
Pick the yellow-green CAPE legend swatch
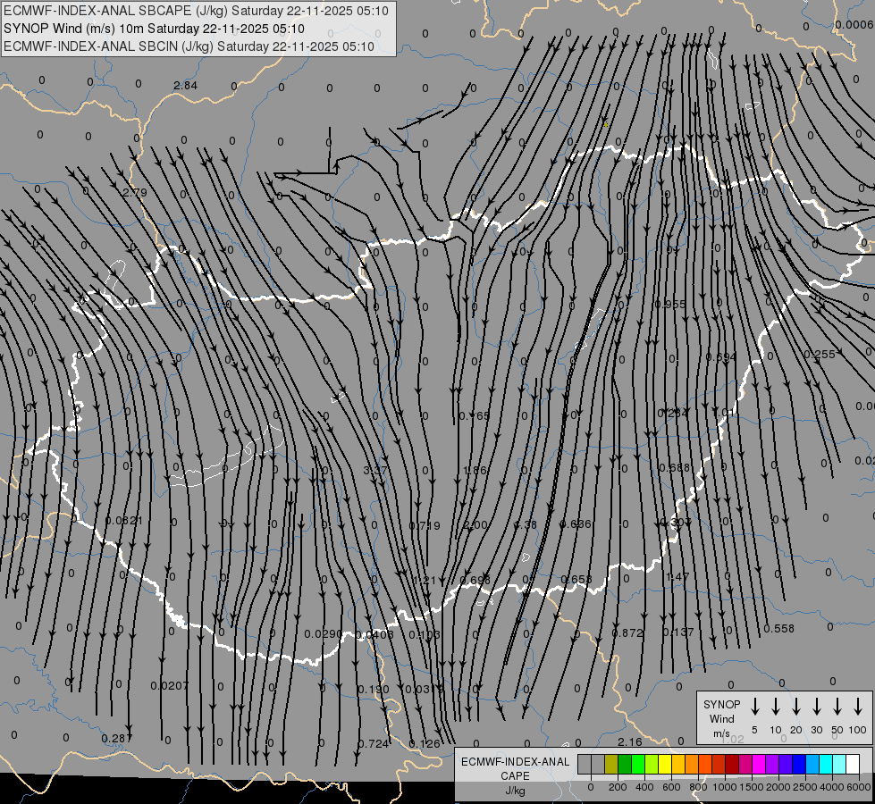[x=652, y=764]
